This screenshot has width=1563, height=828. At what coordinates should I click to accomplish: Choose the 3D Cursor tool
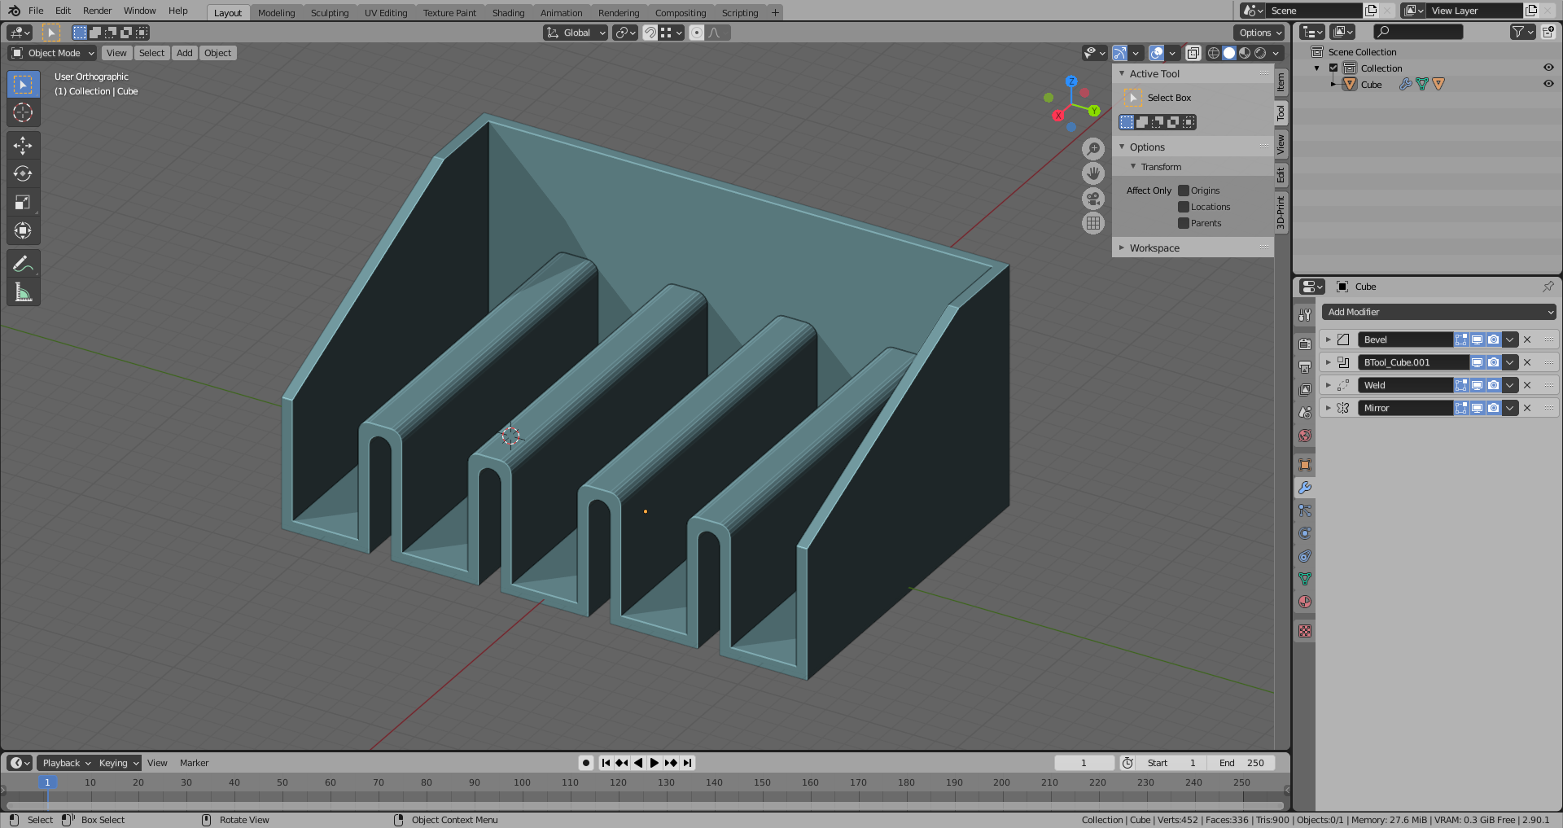coord(23,112)
